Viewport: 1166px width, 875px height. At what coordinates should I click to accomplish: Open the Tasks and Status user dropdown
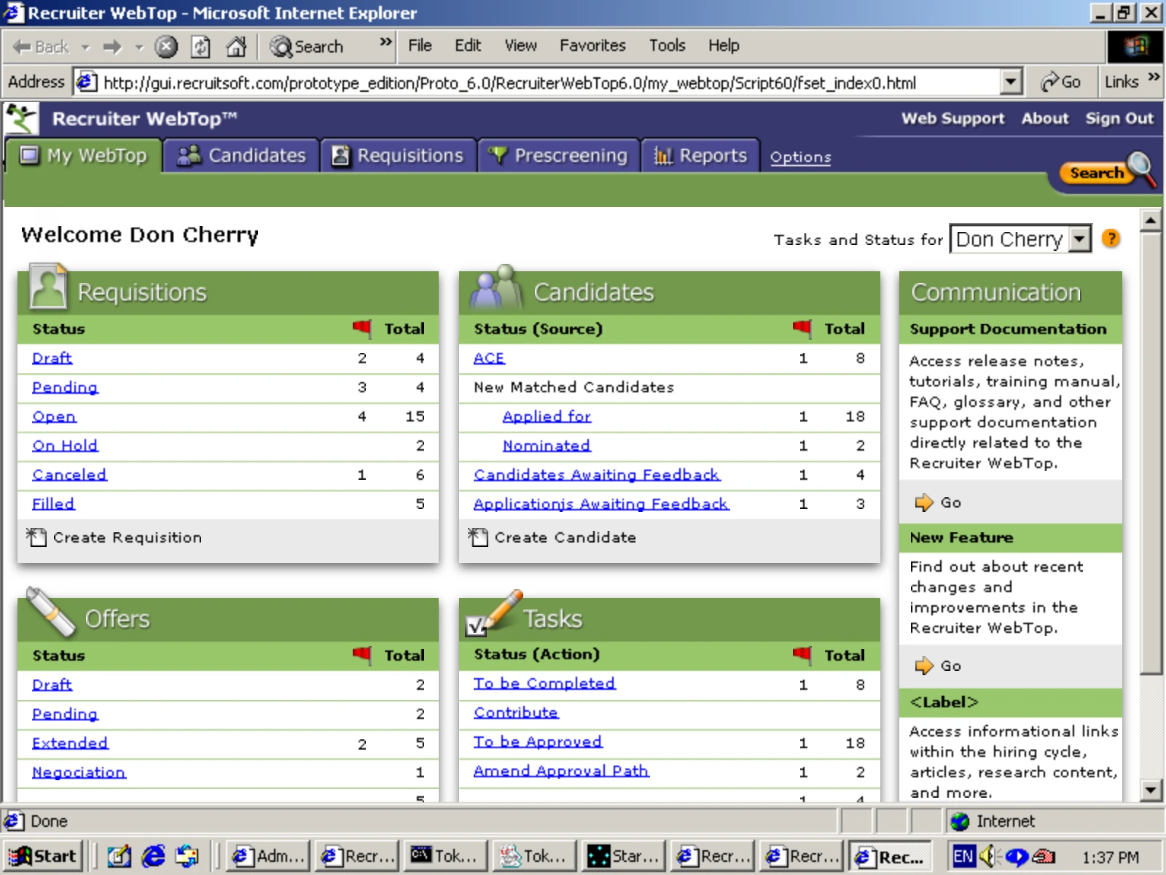1080,238
